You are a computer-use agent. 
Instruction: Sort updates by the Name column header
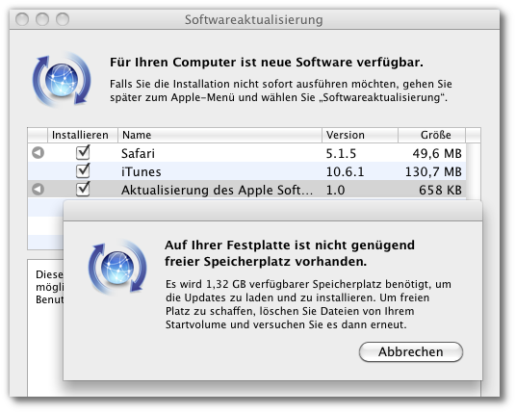[219, 135]
